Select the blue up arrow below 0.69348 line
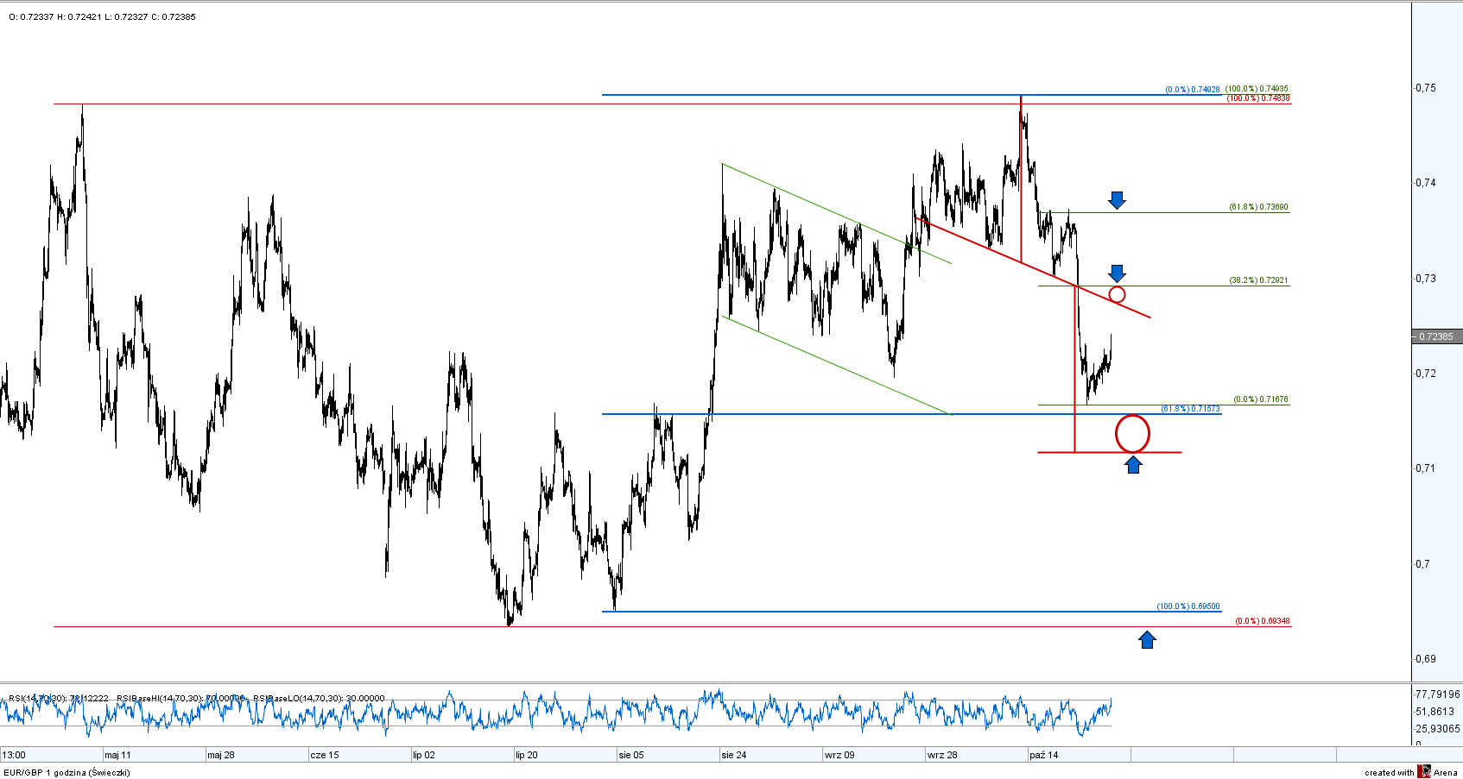Viewport: 1463px width, 779px height. 1147,639
